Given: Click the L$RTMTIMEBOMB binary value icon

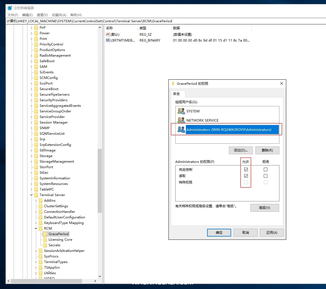Looking at the screenshot, I should (108, 40).
